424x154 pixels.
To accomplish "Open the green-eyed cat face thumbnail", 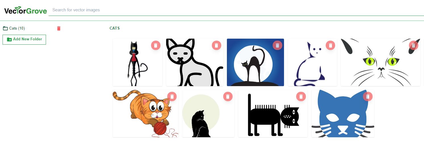I will [381, 63].
